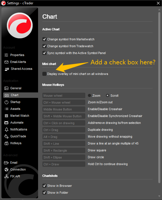162x200 pixels.
Task: Click the Startup power icon
Action: (6, 102)
